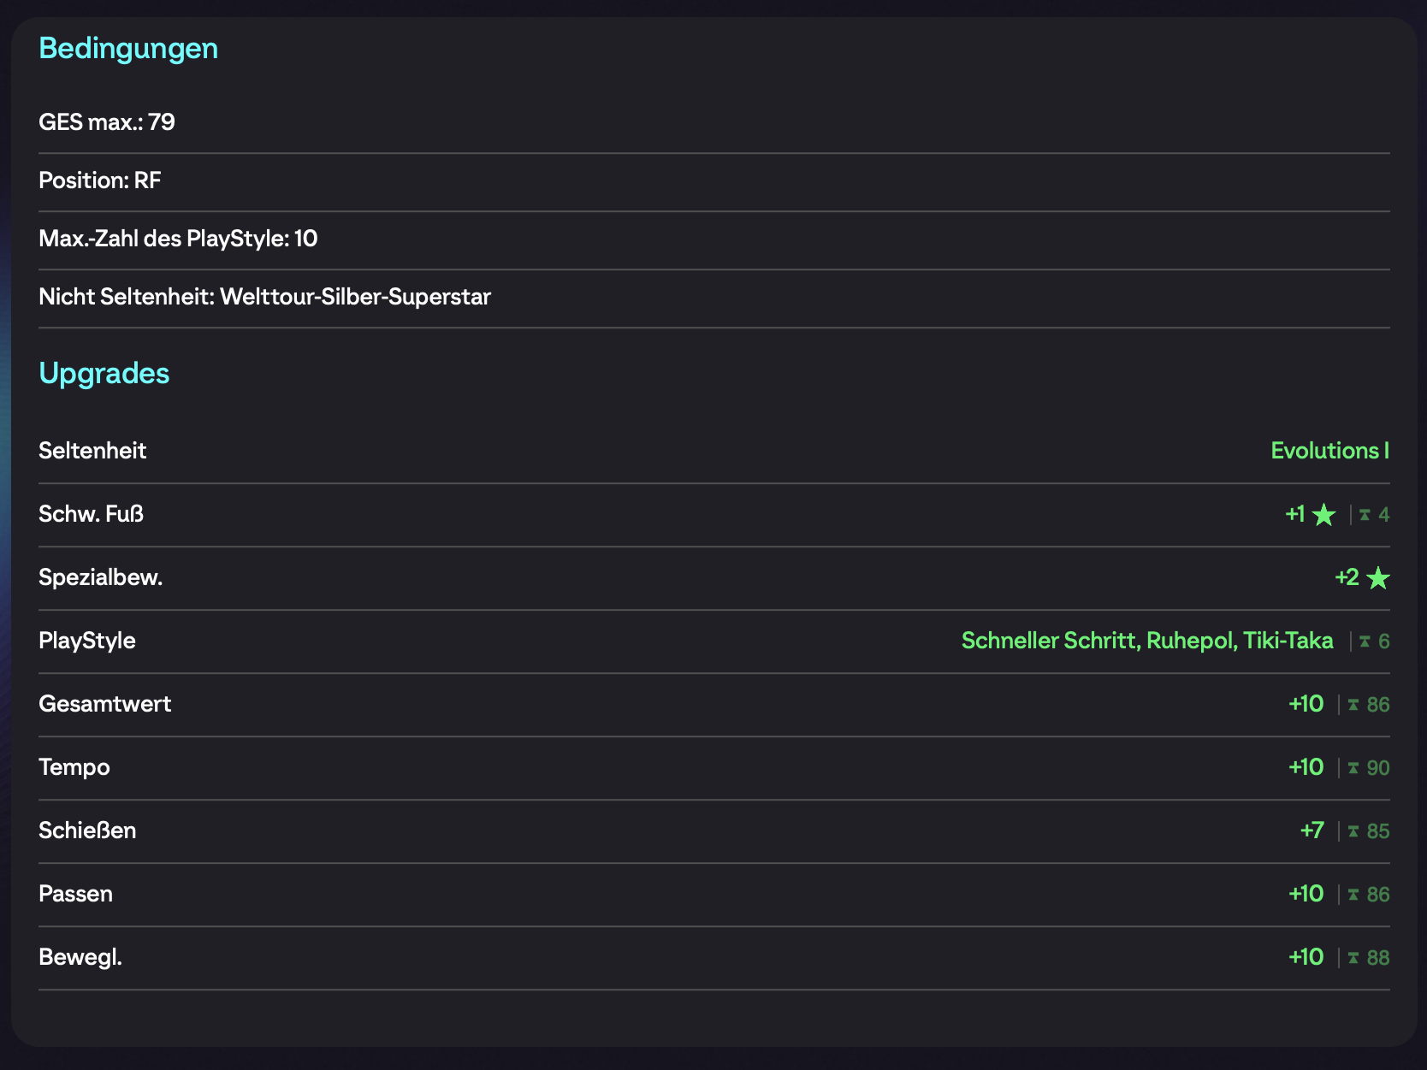Image resolution: width=1427 pixels, height=1070 pixels.
Task: Click the cap icon beside Tempo's 90
Action: [x=1353, y=768]
